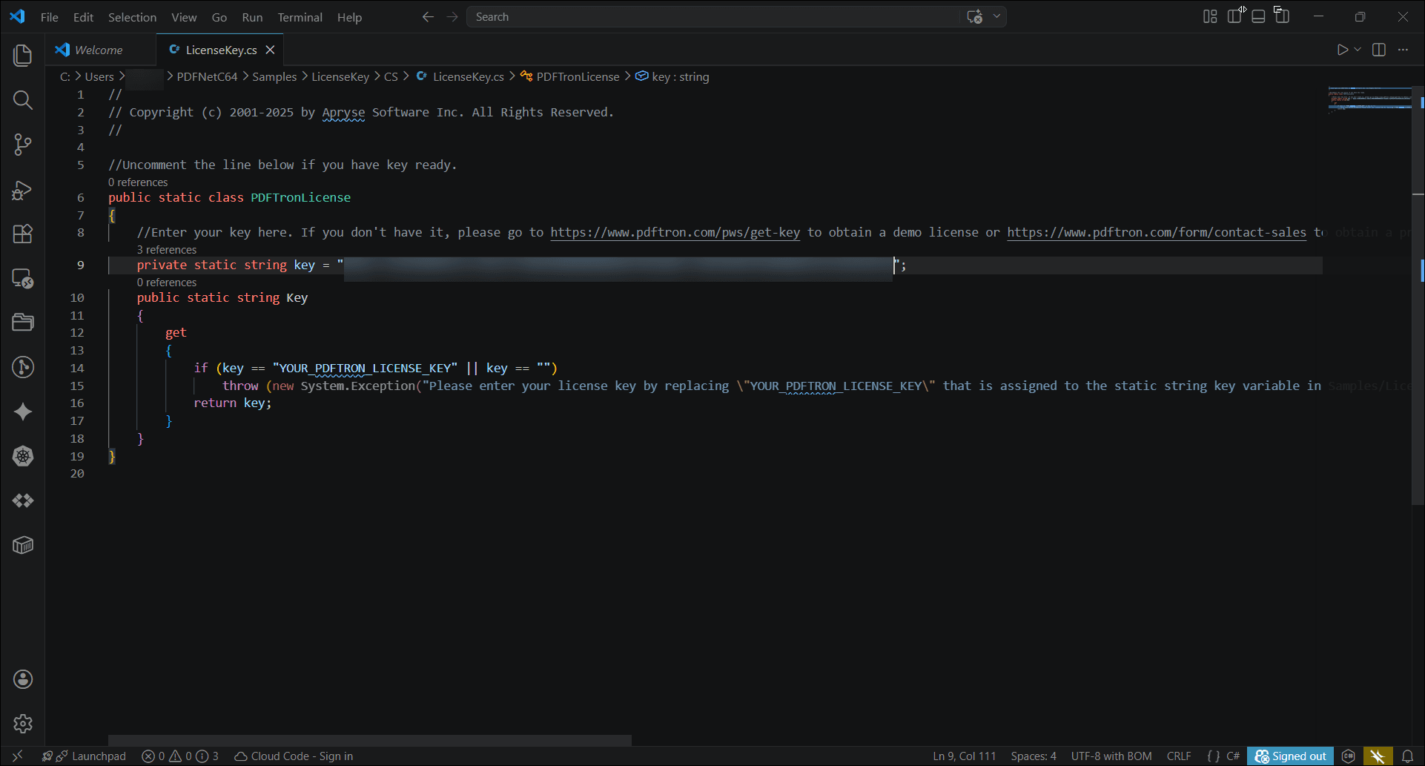Change the UTF-8 with BOM encoding
This screenshot has height=766, width=1425.
click(x=1111, y=756)
